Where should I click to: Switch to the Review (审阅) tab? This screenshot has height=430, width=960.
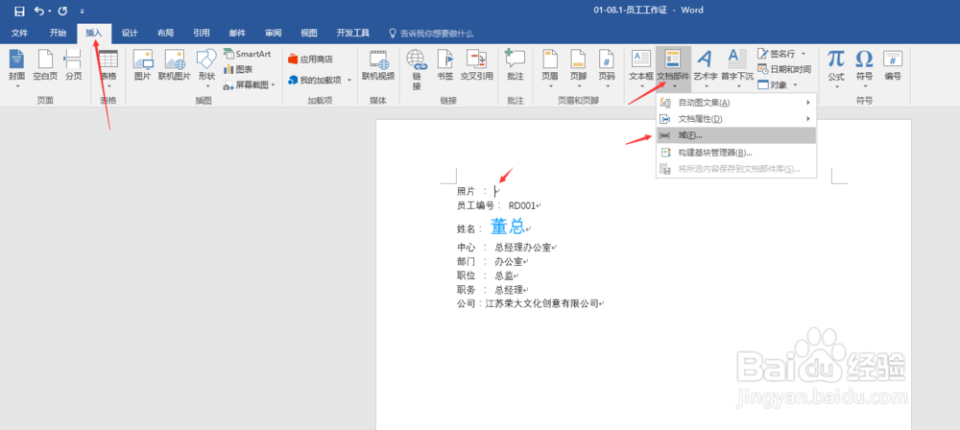(x=273, y=33)
